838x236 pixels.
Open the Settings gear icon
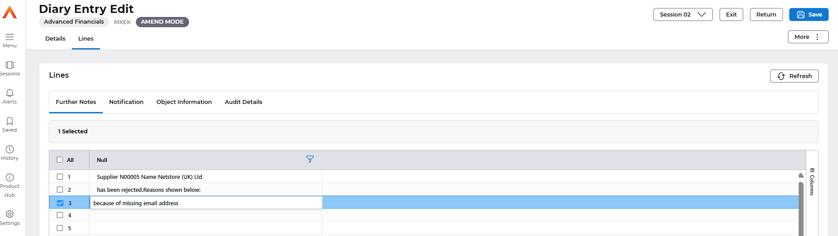pos(9,214)
